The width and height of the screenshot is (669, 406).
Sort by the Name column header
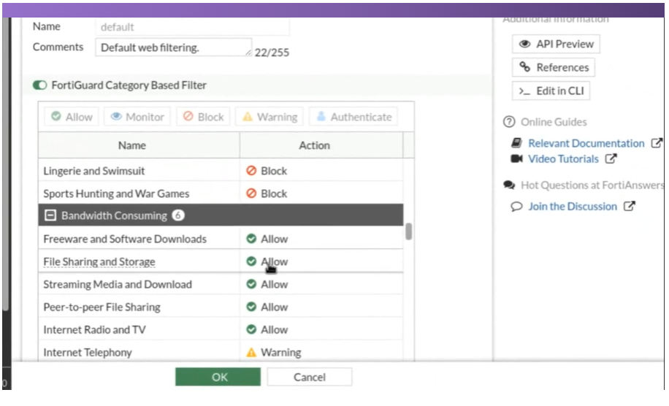[139, 145]
